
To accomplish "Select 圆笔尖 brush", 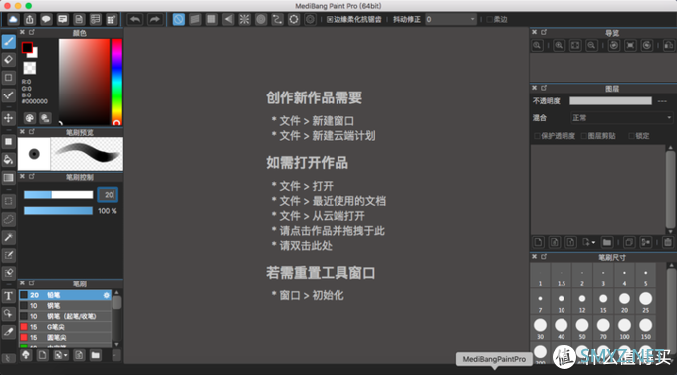I will tap(65, 338).
